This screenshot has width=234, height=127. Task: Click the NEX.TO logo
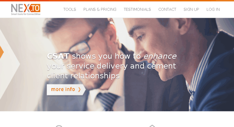click(x=26, y=9)
